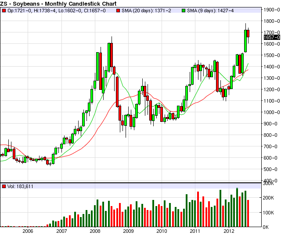Click the 1500-0 price axis label

pos(272,55)
